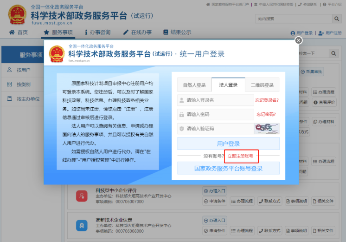Viewport: 346px width, 242px height.
Task: Close the unified login dialog
Action: 299,40
